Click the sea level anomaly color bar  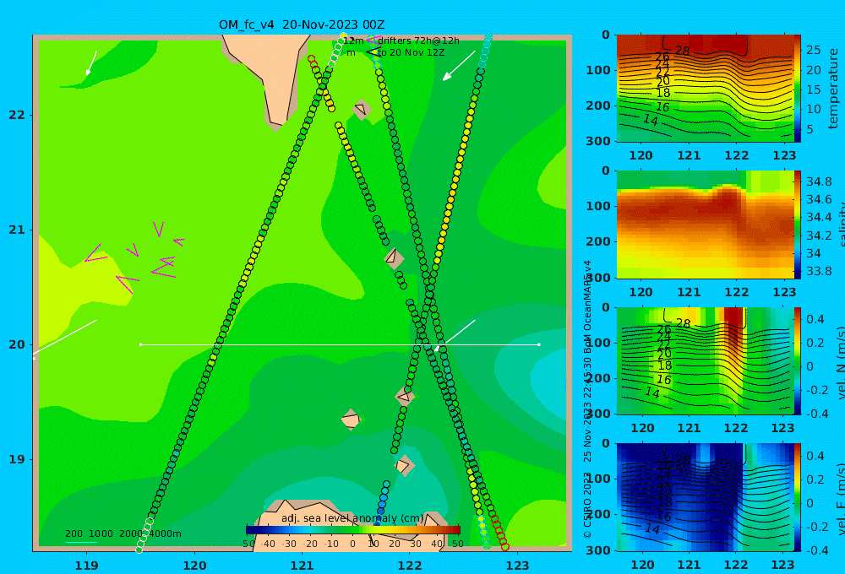point(353,530)
